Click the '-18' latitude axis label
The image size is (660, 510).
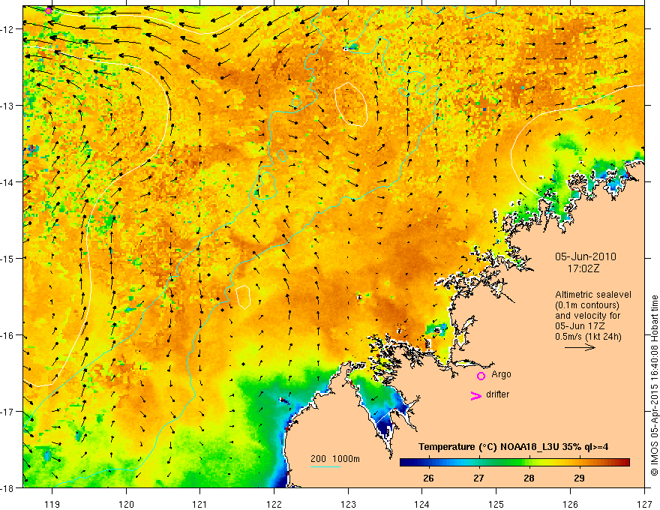point(9,488)
